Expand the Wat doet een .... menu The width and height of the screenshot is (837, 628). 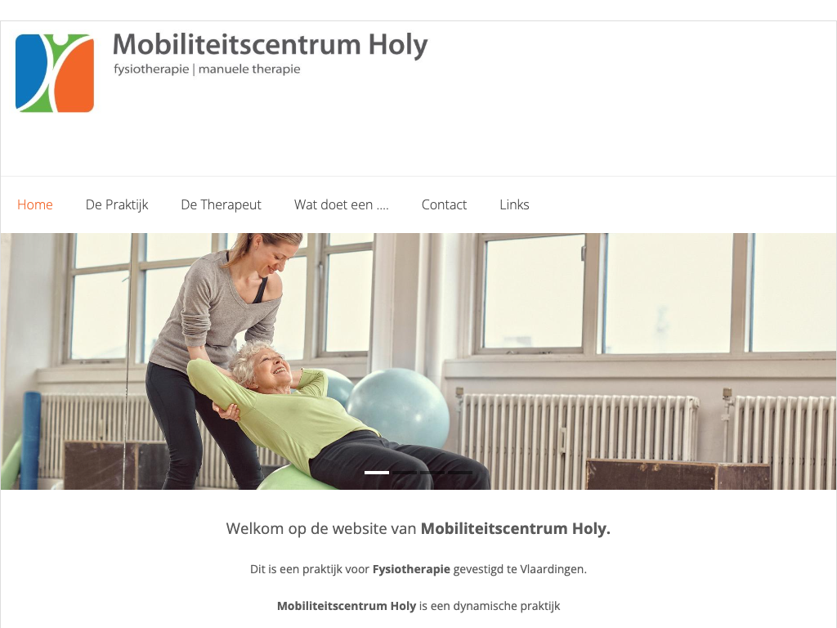click(341, 204)
